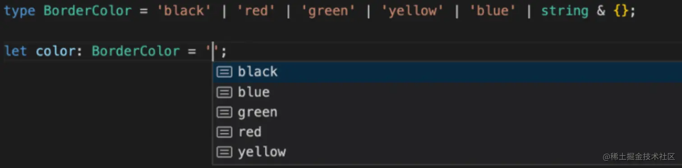Click the icon beside yellow suggestion
The height and width of the screenshot is (168, 682).
click(x=224, y=152)
